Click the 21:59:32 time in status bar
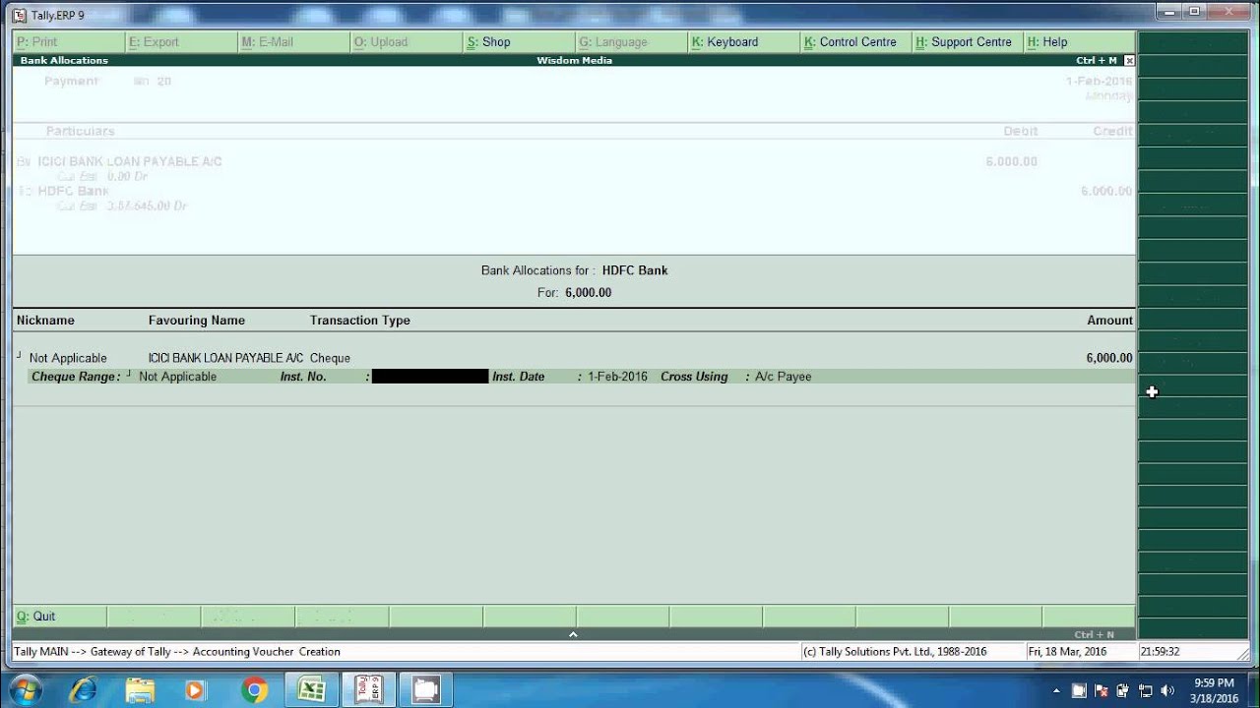Image resolution: width=1260 pixels, height=708 pixels. coord(1160,652)
